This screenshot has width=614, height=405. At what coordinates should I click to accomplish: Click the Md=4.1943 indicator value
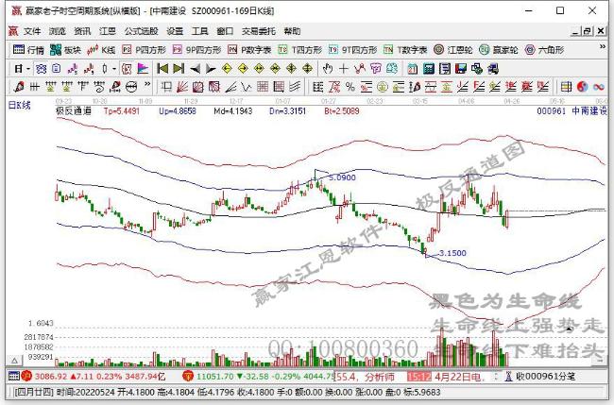point(233,111)
